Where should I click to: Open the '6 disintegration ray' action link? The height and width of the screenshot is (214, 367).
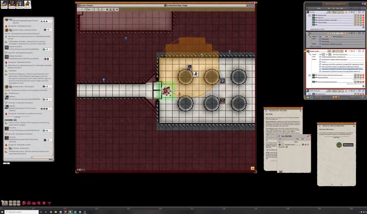(320, 72)
